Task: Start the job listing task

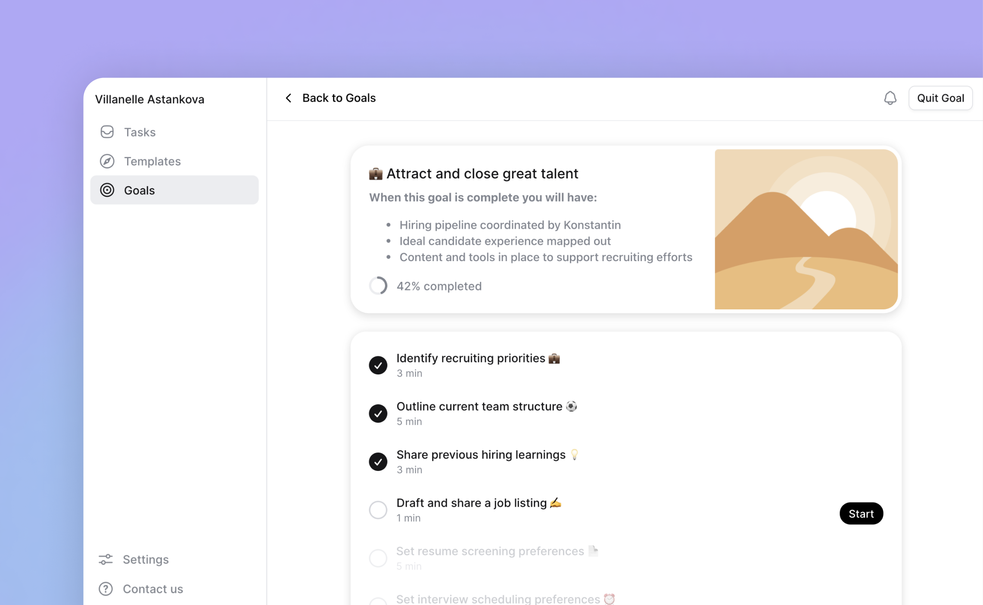Action: coord(861,514)
